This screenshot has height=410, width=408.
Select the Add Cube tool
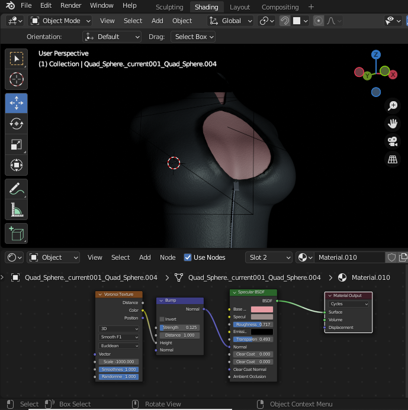16,234
